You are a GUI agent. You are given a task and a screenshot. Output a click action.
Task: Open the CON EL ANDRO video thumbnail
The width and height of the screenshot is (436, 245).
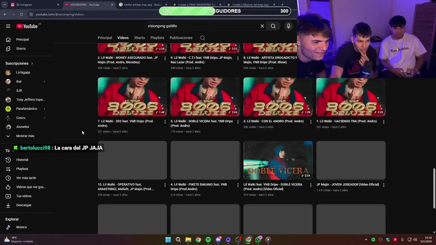278,97
